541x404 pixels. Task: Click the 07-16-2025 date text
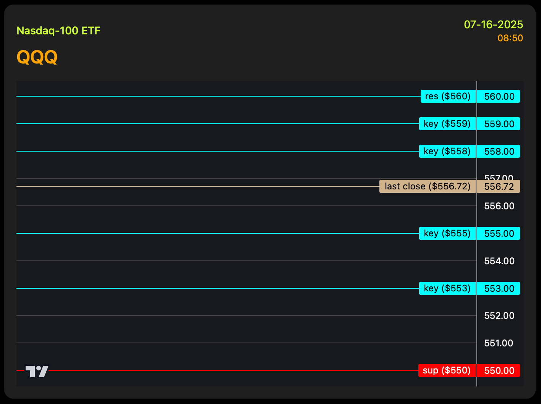pyautogui.click(x=493, y=25)
